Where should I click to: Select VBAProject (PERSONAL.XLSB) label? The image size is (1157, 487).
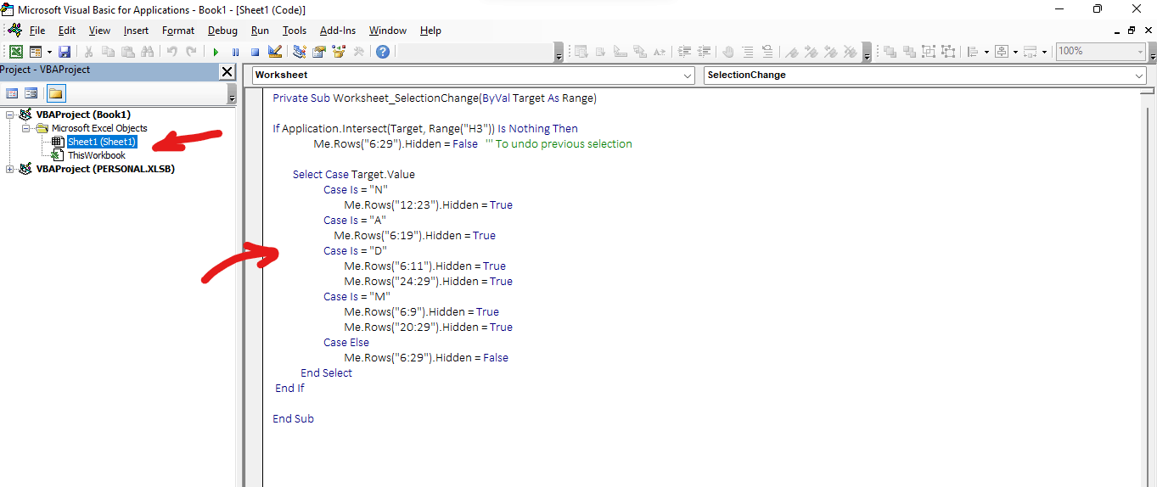(105, 169)
